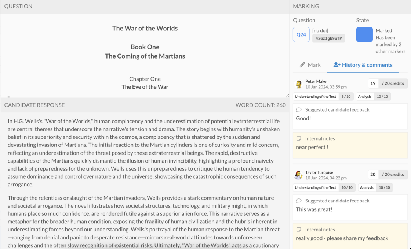The image size is (411, 249).
Task: Click the pencil icon on Mark tab
Action: coord(302,64)
